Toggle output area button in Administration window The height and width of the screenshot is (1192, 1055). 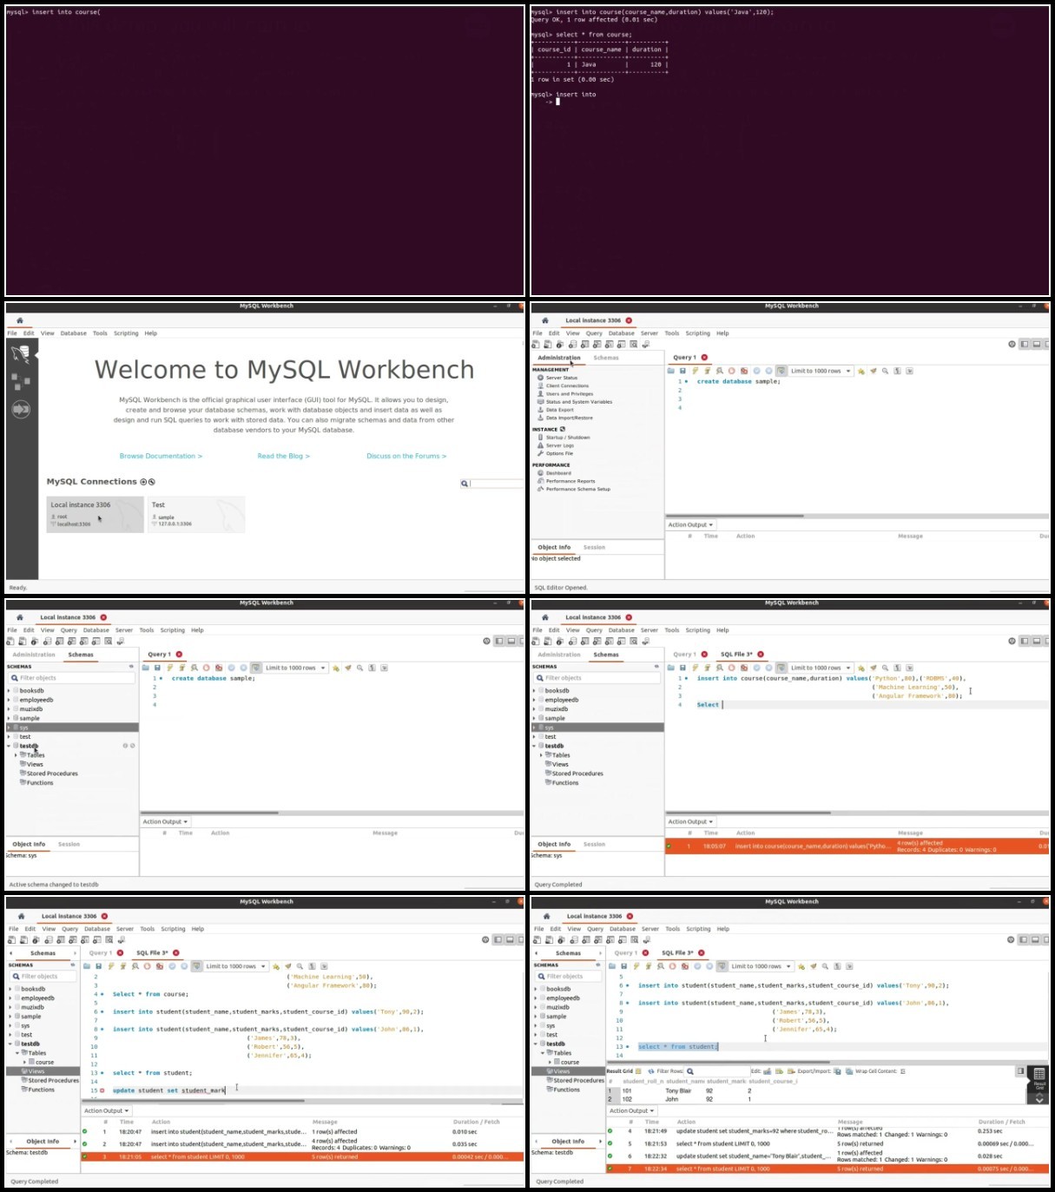coord(1036,344)
